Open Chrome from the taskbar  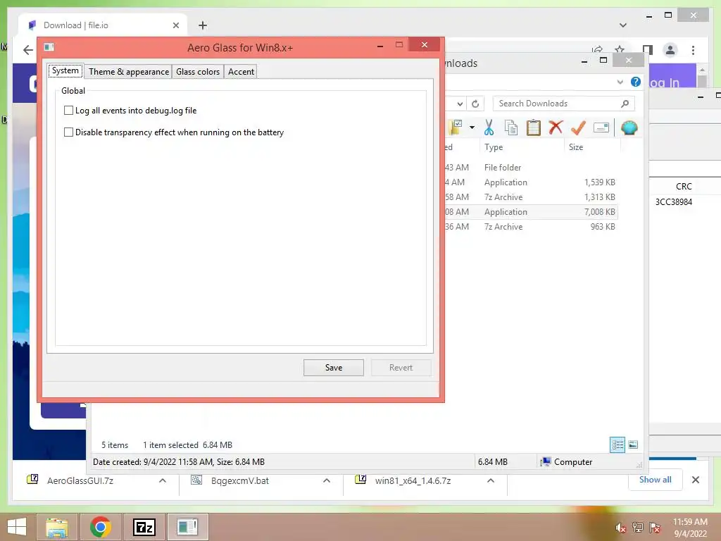click(x=101, y=527)
